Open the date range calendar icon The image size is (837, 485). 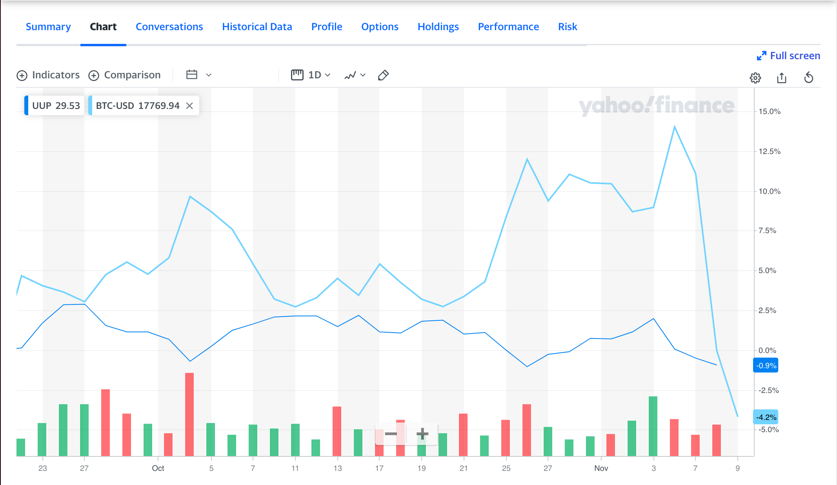click(x=191, y=75)
